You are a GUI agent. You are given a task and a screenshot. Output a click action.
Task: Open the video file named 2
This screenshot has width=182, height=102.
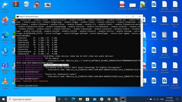point(154,6)
